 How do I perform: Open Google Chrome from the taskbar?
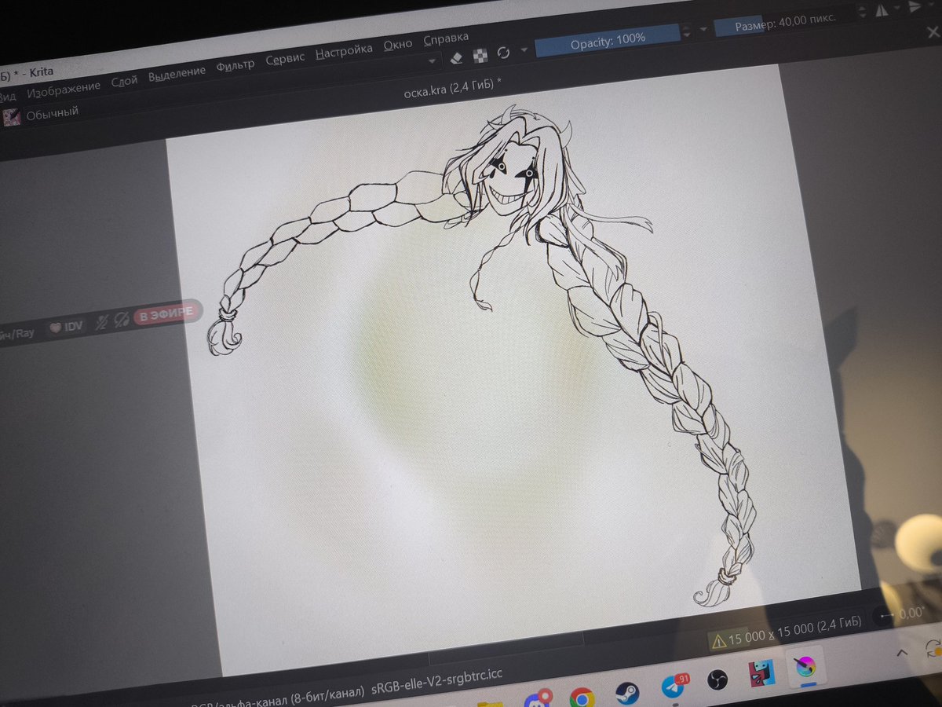pos(582,698)
